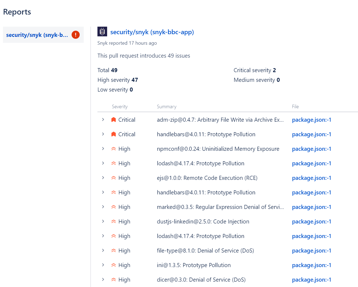
Task: Select security/snyk report in the sidebar
Action: coord(43,35)
